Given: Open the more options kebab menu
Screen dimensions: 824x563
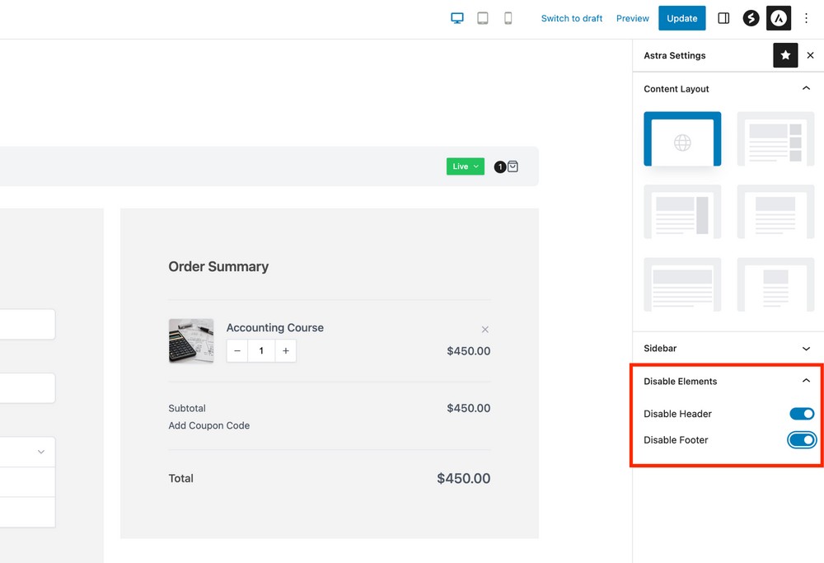Looking at the screenshot, I should pos(806,17).
